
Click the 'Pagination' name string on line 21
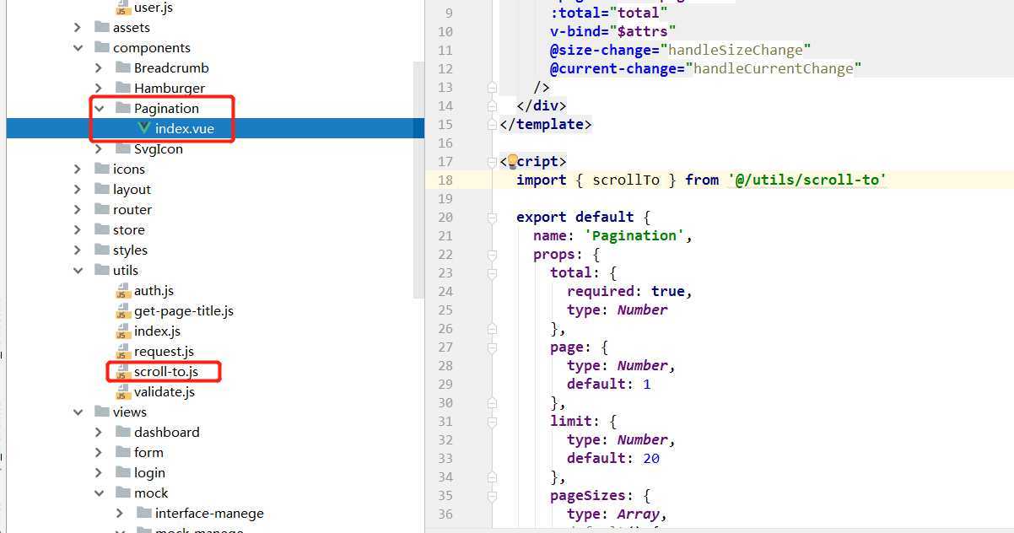tap(634, 235)
